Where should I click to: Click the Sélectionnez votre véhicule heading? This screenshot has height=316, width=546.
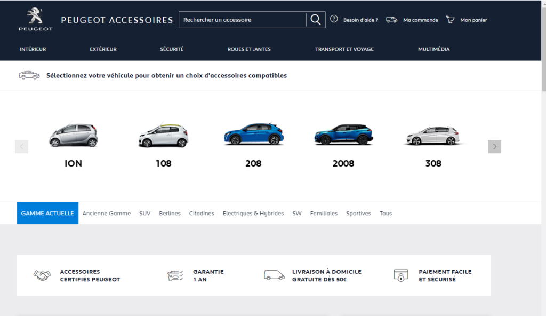coord(166,75)
